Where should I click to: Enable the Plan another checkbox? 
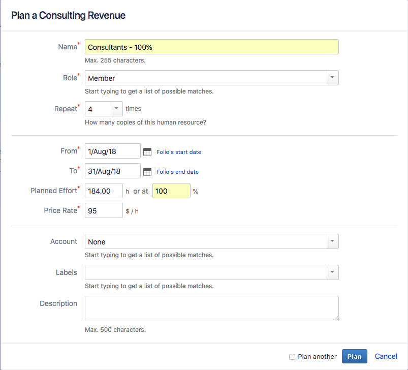[x=293, y=356]
